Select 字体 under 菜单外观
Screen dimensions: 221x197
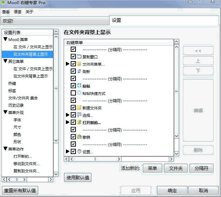(17, 120)
